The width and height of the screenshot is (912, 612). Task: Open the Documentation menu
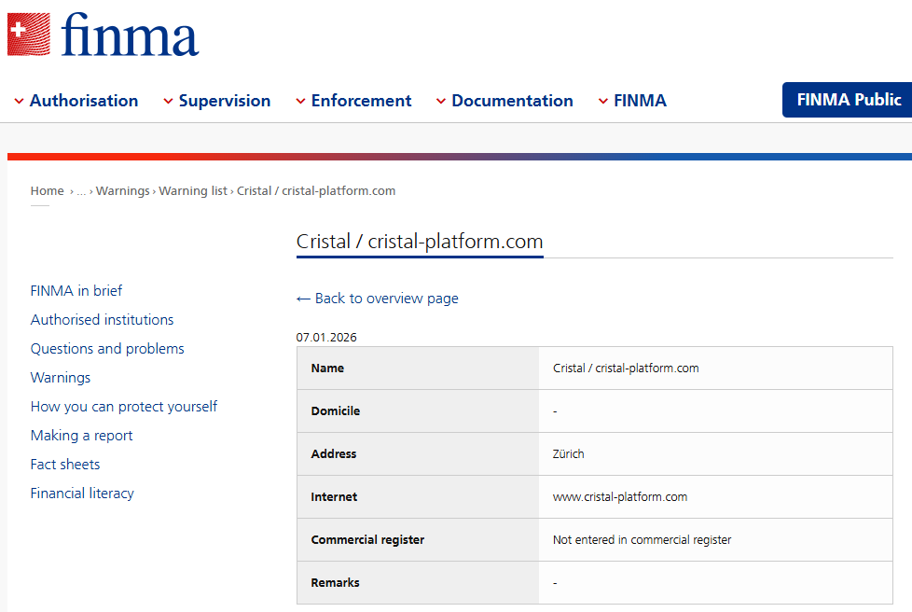tap(511, 101)
